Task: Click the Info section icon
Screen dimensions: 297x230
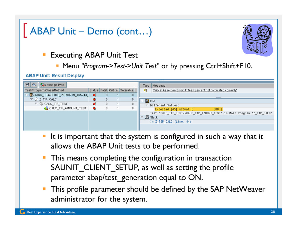Action: [x=147, y=101]
